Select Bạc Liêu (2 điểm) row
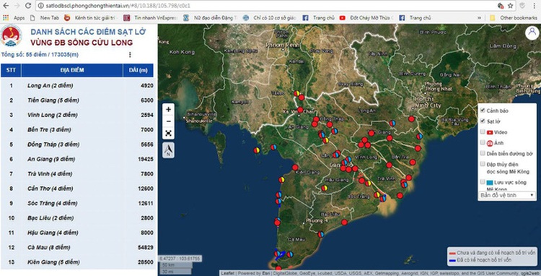541x276 pixels. [77, 218]
